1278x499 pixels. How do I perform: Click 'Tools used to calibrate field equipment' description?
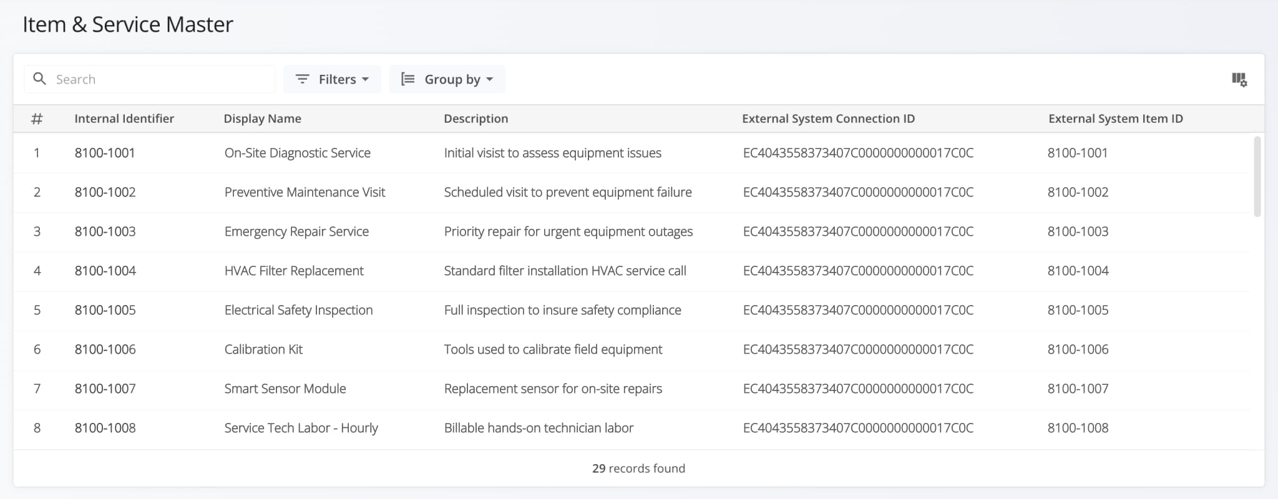553,349
